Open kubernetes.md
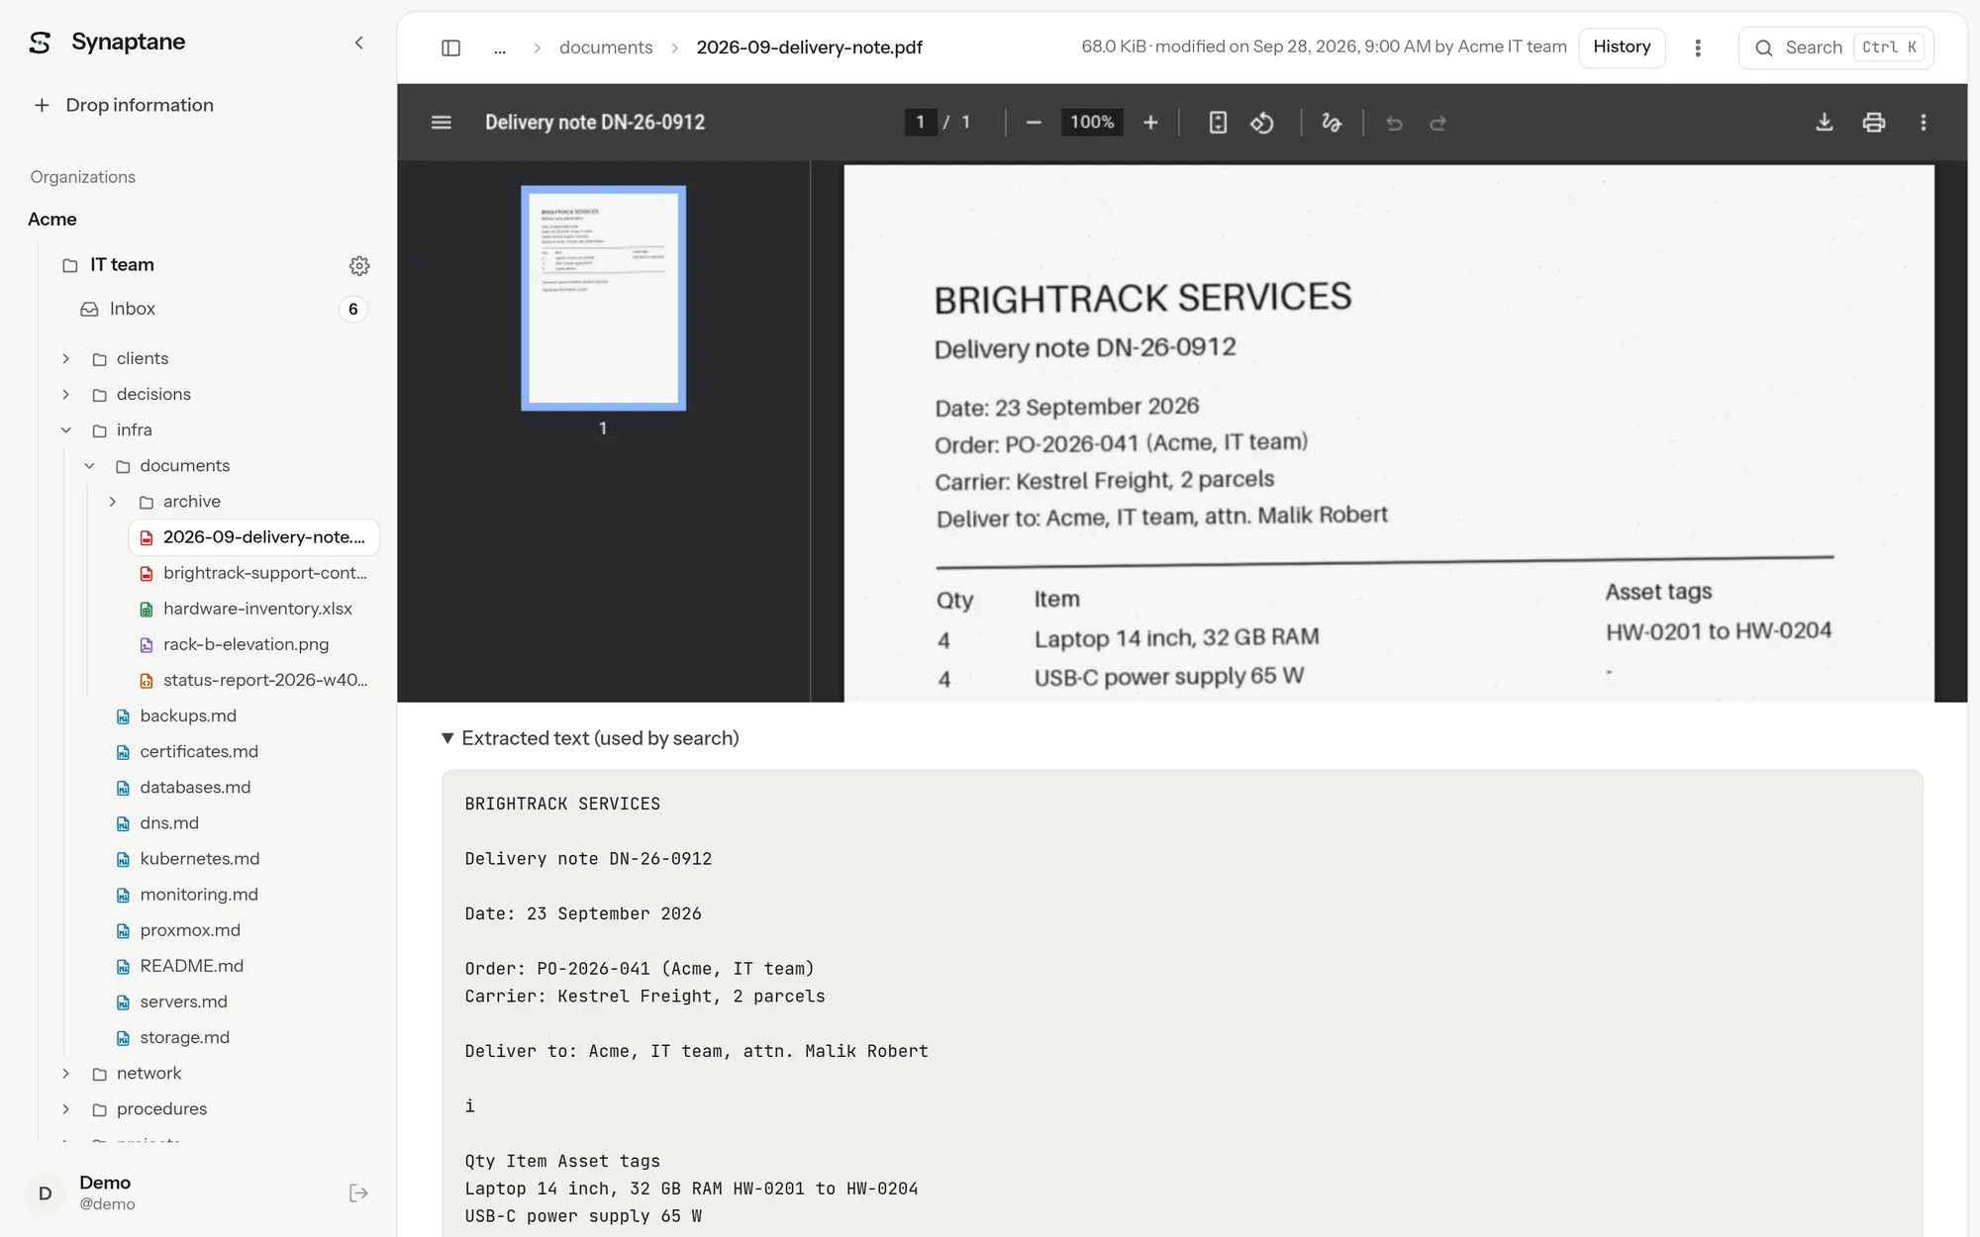This screenshot has width=1980, height=1237. click(200, 859)
